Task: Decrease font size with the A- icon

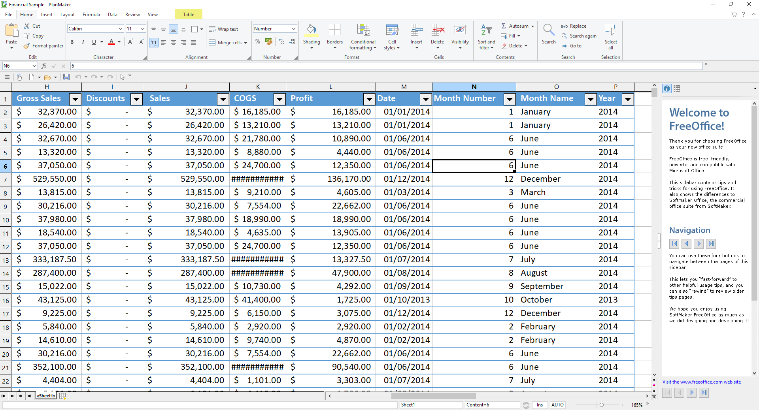Action: coord(141,42)
